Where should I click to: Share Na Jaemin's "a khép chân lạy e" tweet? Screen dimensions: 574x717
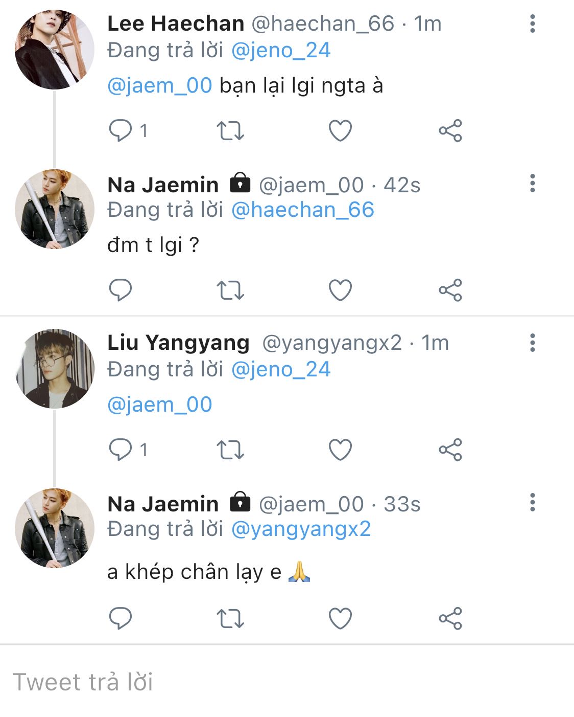(x=450, y=618)
